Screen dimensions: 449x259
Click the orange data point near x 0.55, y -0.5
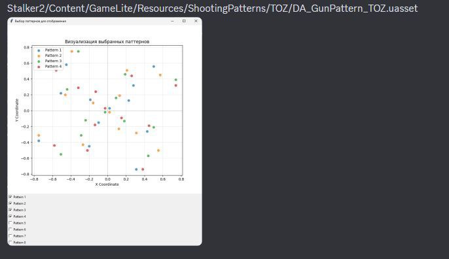tap(158, 150)
